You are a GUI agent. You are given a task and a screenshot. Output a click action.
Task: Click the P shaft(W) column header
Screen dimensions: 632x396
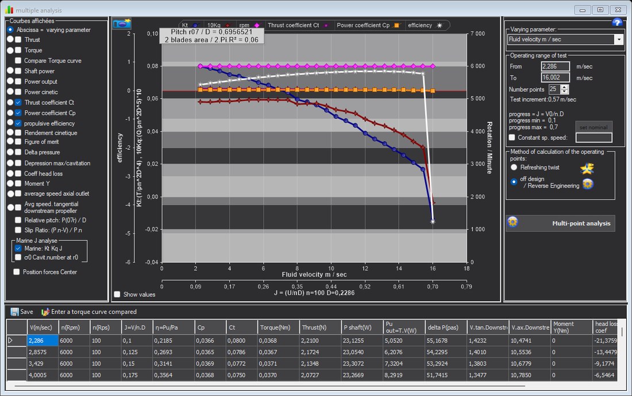[362, 327]
